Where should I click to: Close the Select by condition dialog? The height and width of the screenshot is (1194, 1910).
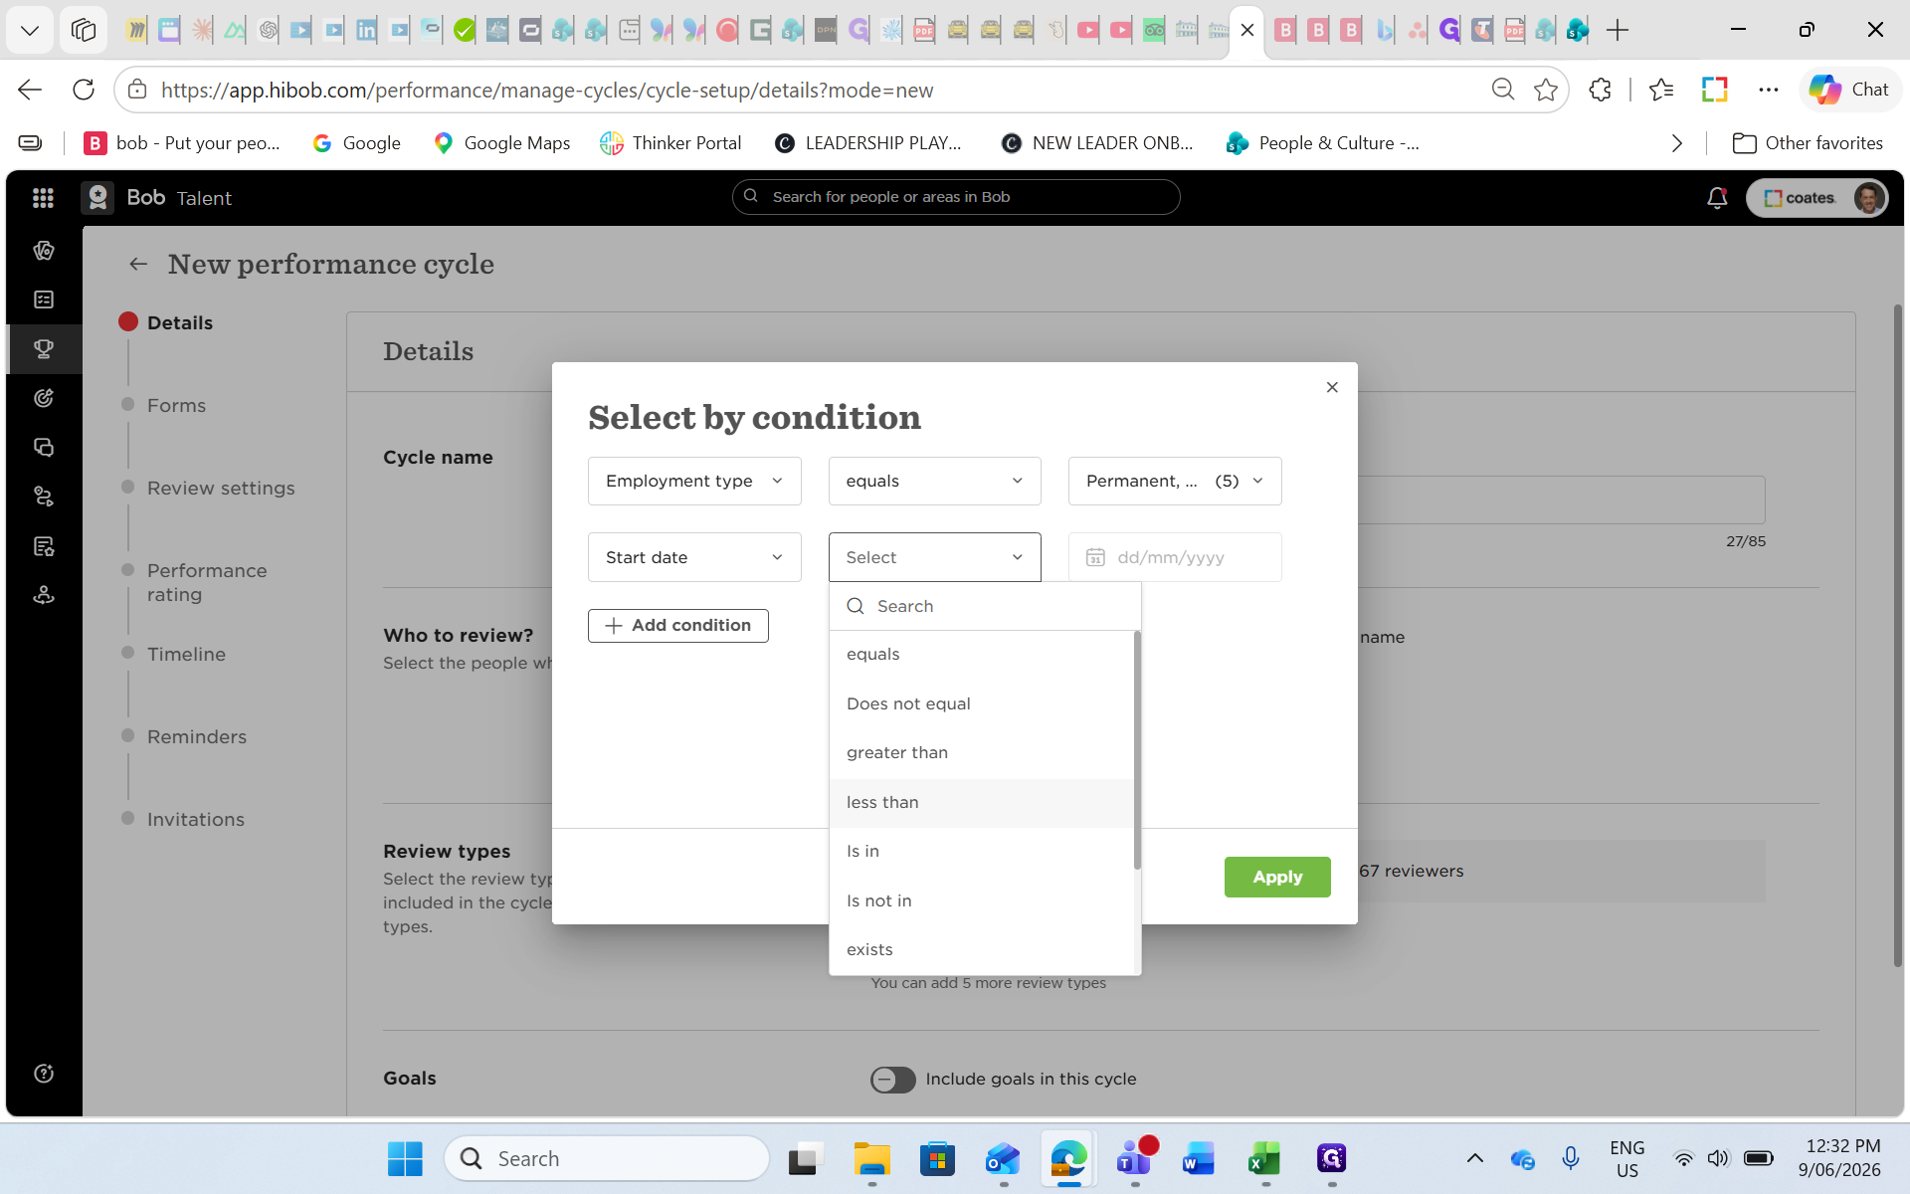tap(1332, 387)
